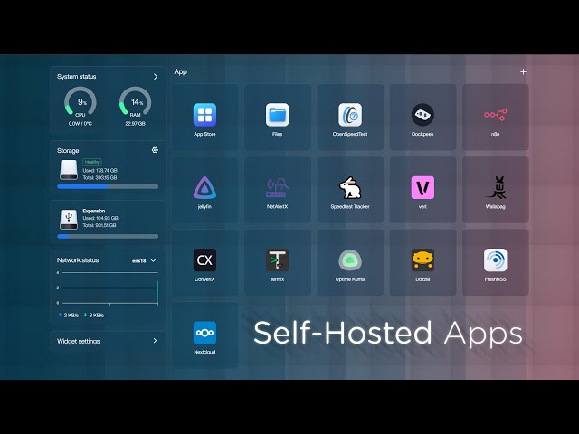
Task: Click the Expansion drive label
Action: point(94,211)
